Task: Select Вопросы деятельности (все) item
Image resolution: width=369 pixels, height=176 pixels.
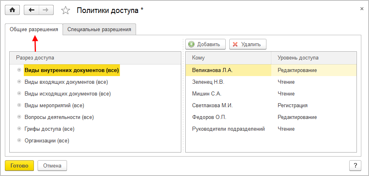Action: point(59,117)
